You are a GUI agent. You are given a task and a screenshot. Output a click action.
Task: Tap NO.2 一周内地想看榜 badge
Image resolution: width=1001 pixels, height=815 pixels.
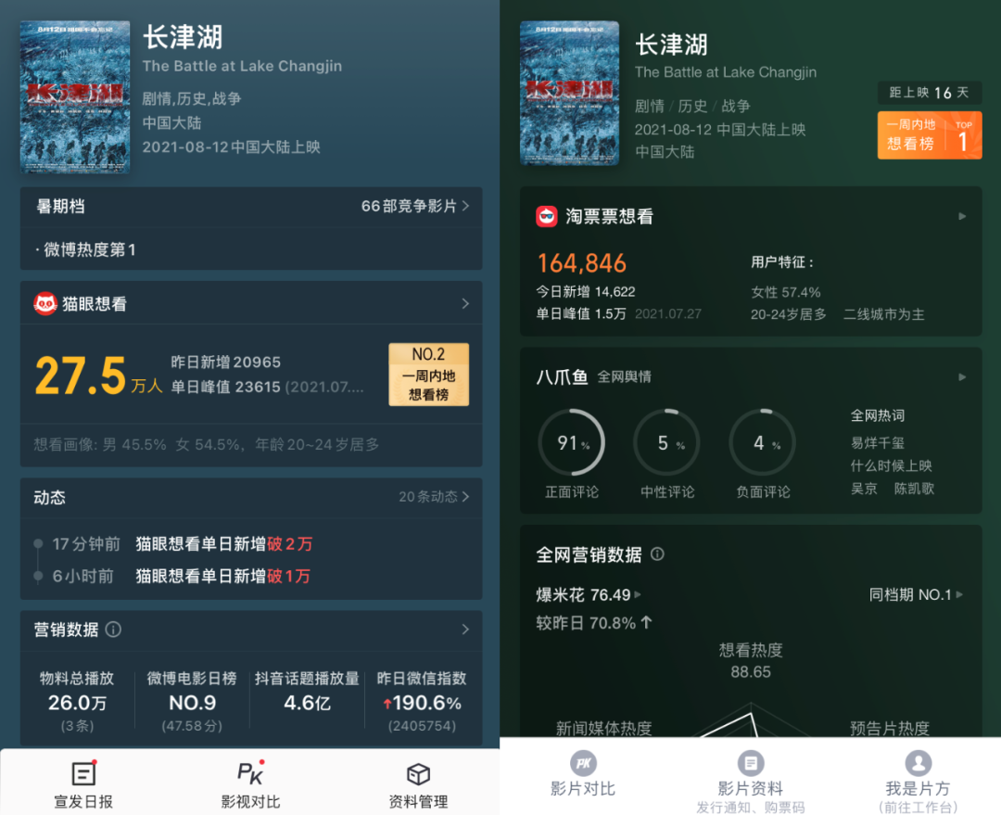point(428,375)
